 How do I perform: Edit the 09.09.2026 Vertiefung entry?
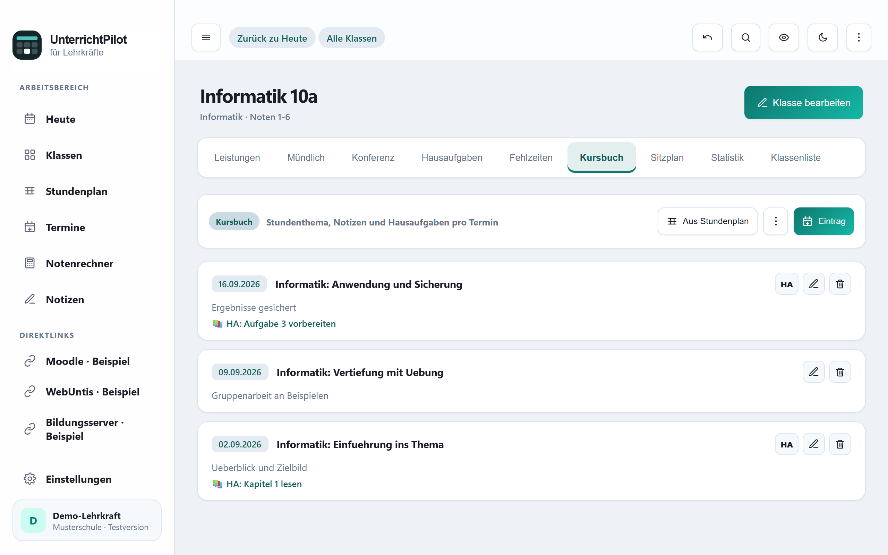coord(813,372)
